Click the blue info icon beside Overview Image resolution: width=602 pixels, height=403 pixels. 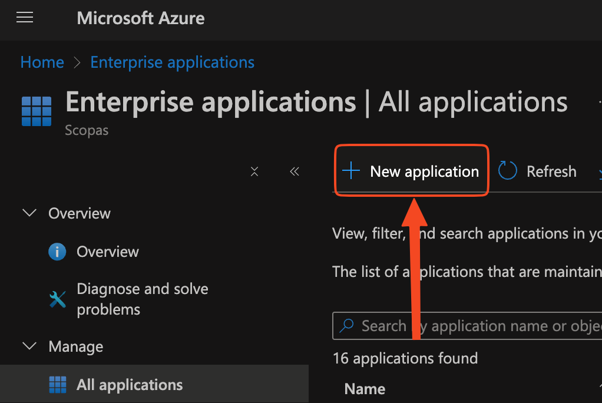57,252
